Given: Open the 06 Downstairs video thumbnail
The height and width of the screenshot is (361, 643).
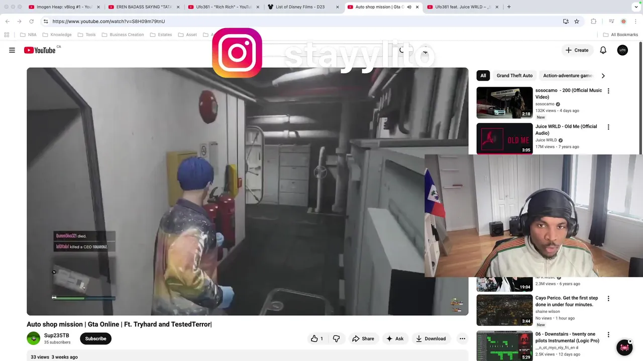Looking at the screenshot, I should click(x=504, y=345).
